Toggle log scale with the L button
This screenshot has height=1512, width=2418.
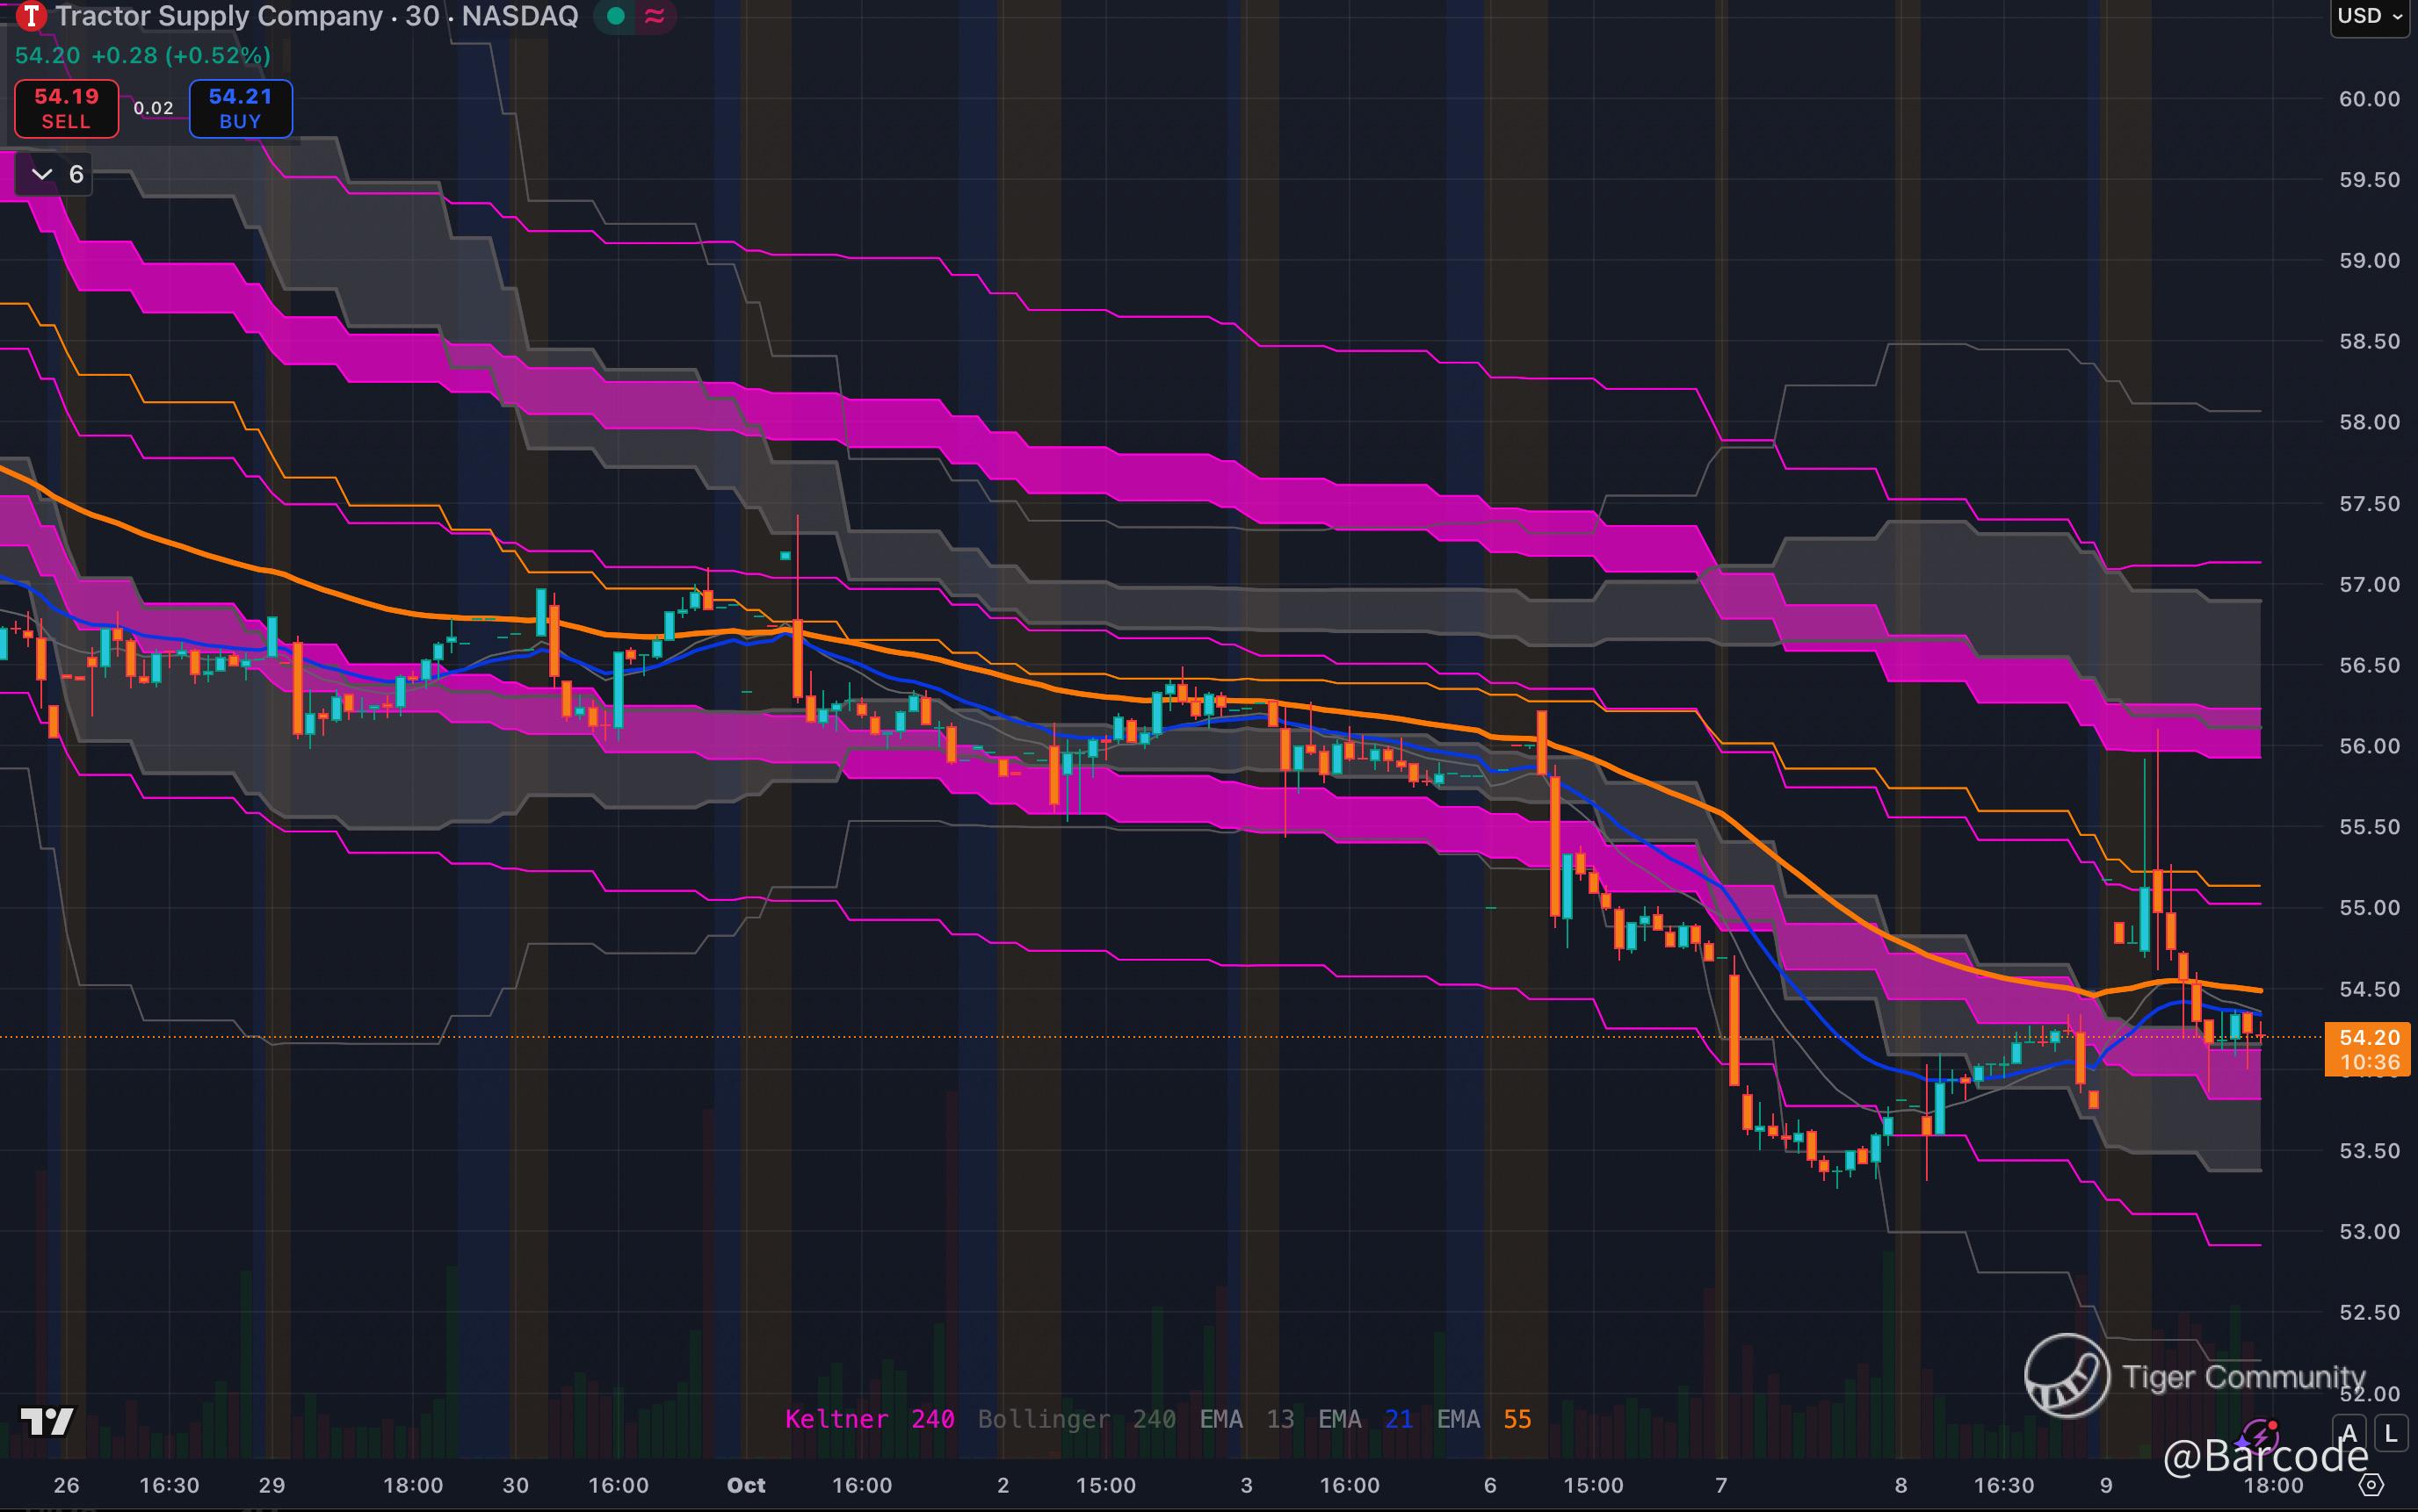click(x=2391, y=1434)
